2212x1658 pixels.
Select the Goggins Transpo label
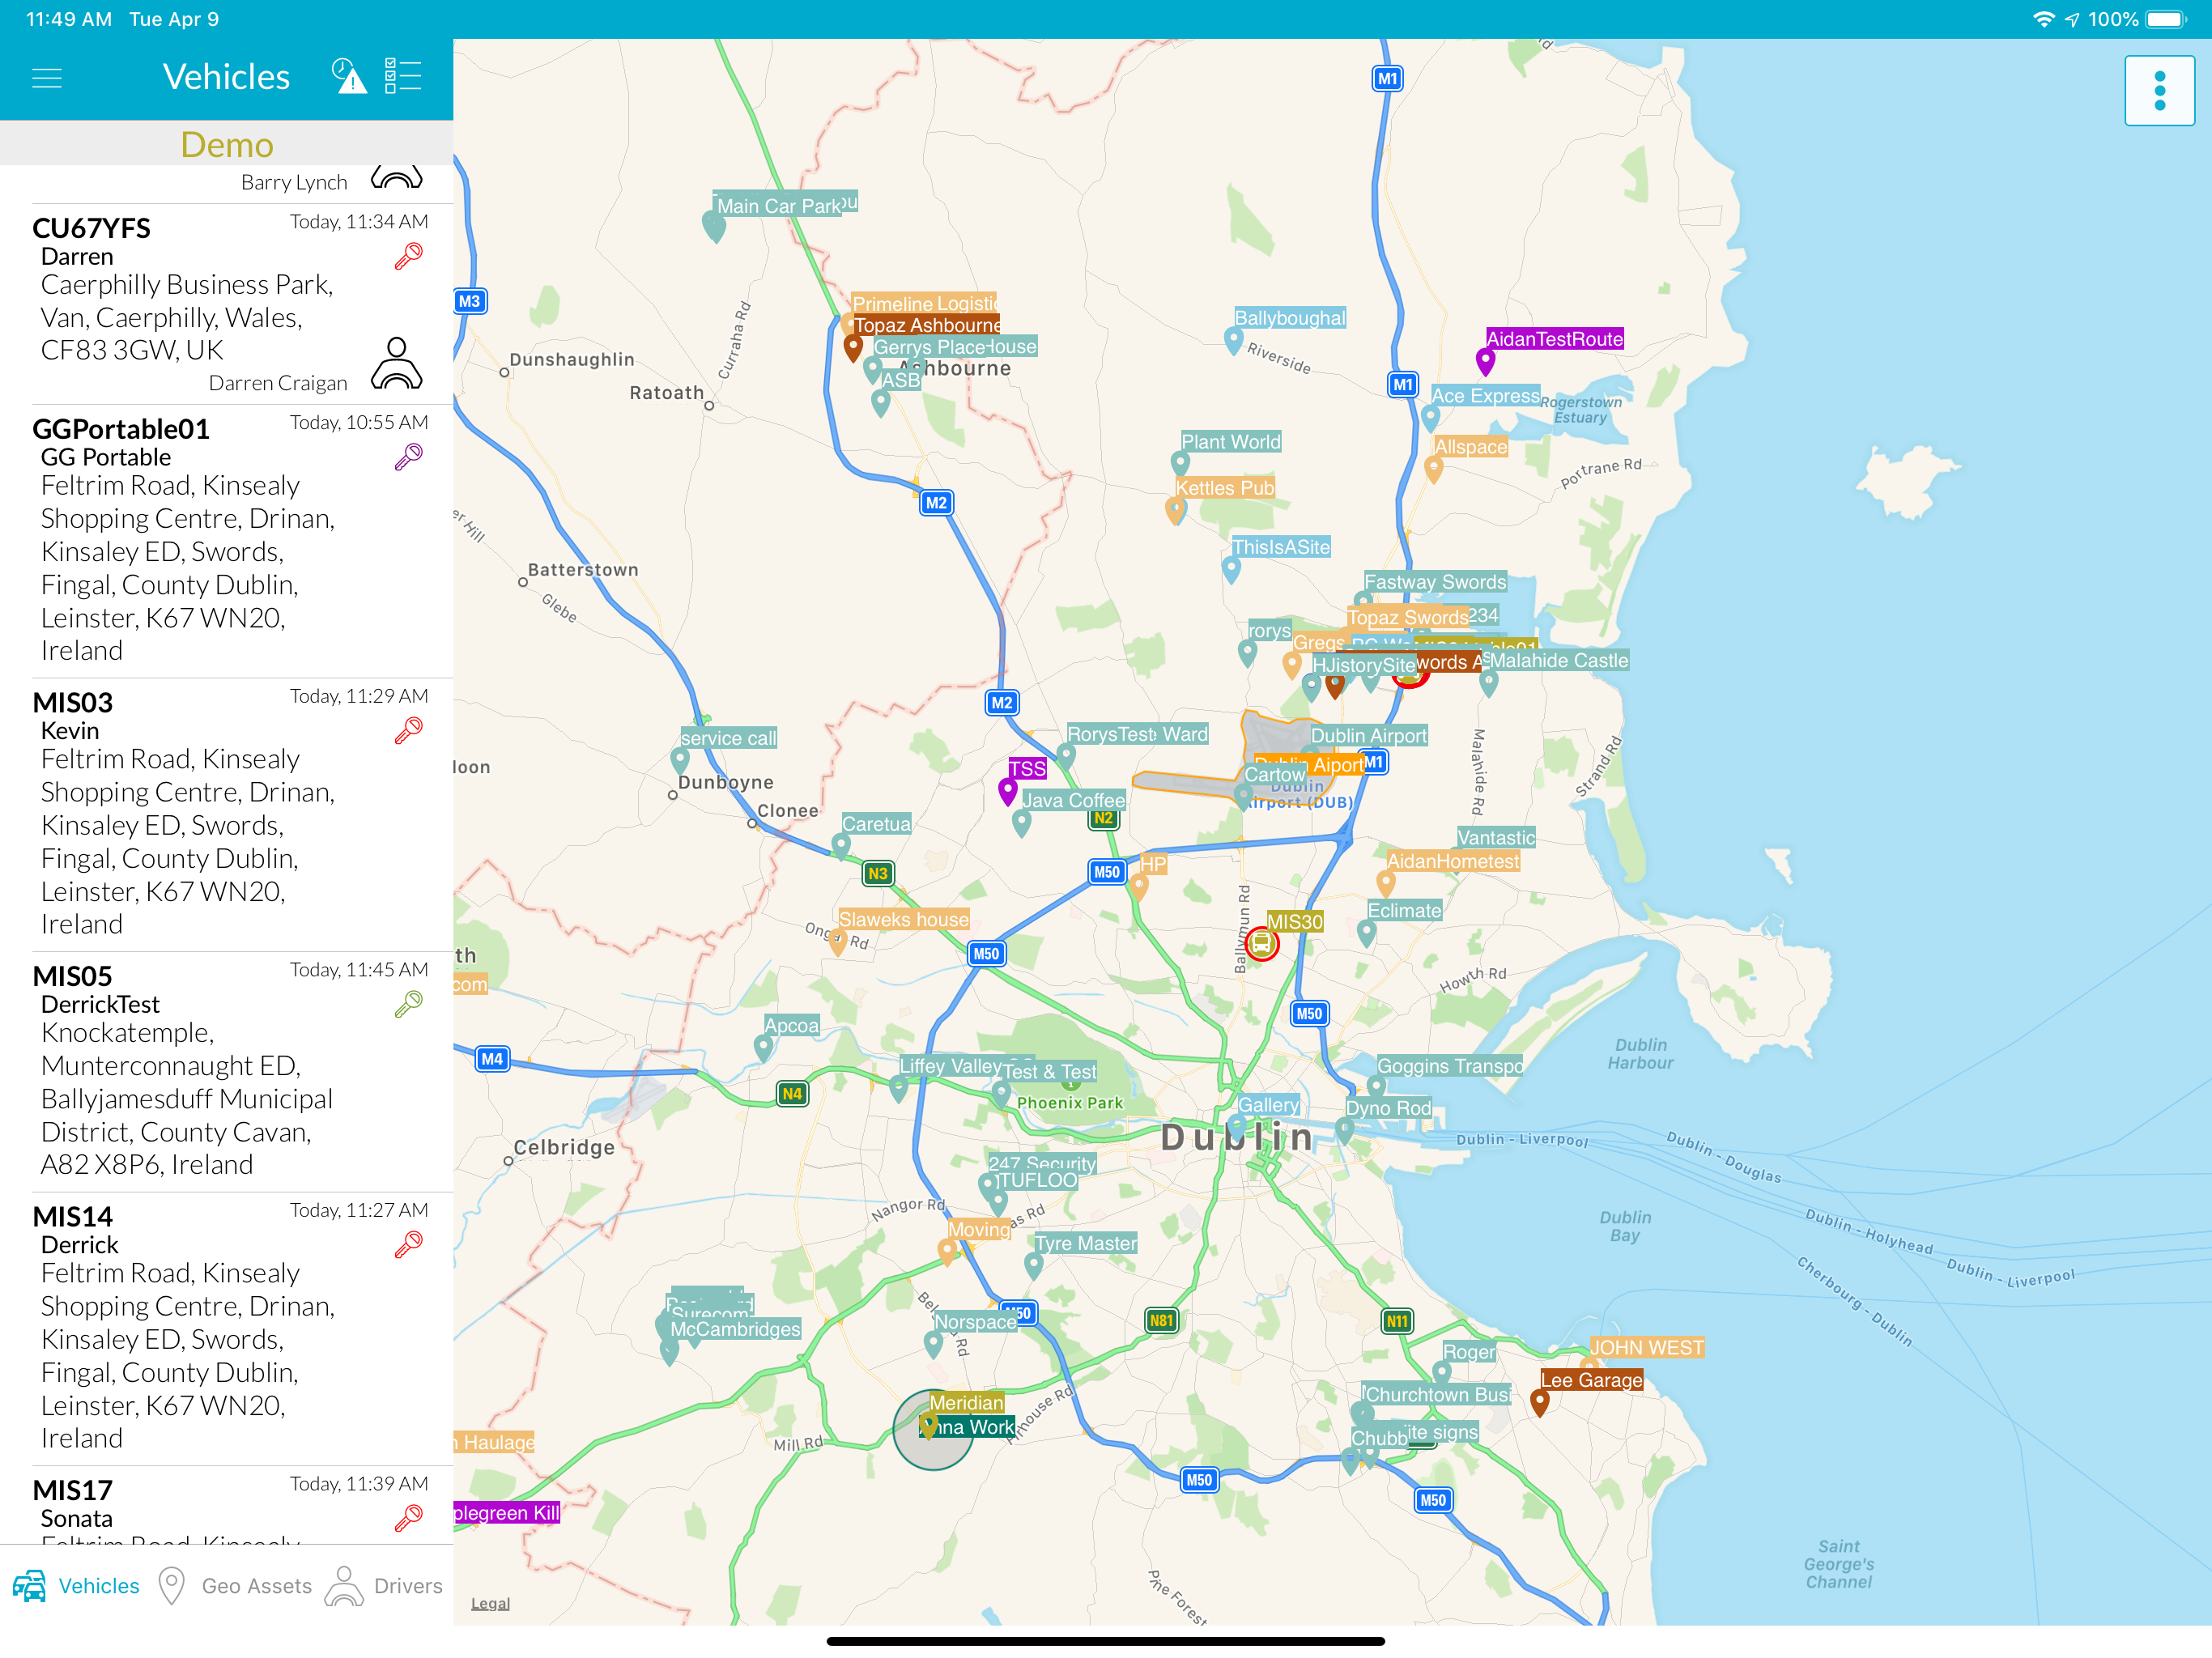coord(1450,1065)
